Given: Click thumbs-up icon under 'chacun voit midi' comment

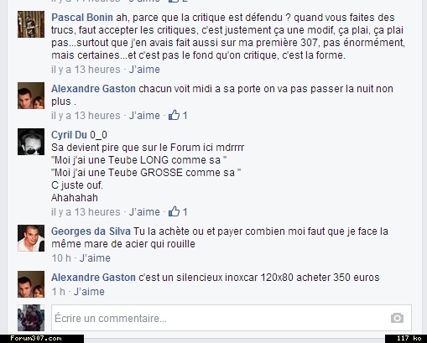Looking at the screenshot, I should pyautogui.click(x=174, y=115).
